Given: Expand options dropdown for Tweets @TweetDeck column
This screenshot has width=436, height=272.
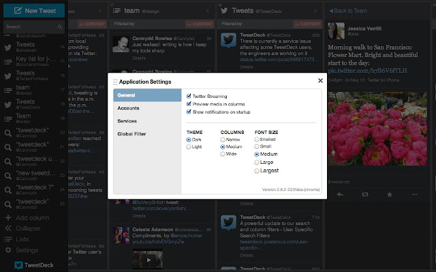Looking at the screenshot, I should (x=315, y=11).
